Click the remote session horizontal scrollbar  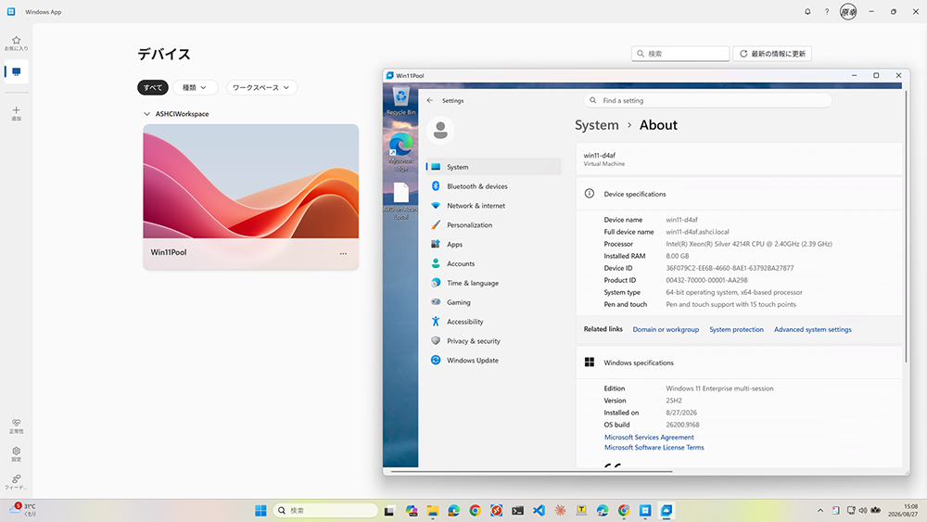coord(531,472)
